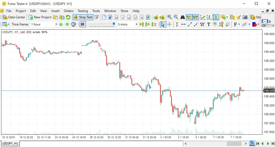Open the mail notification envelope
The image size is (275, 147).
click(265, 21)
